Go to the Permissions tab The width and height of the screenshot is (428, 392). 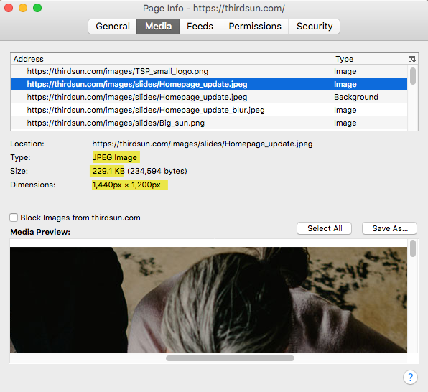pos(255,27)
